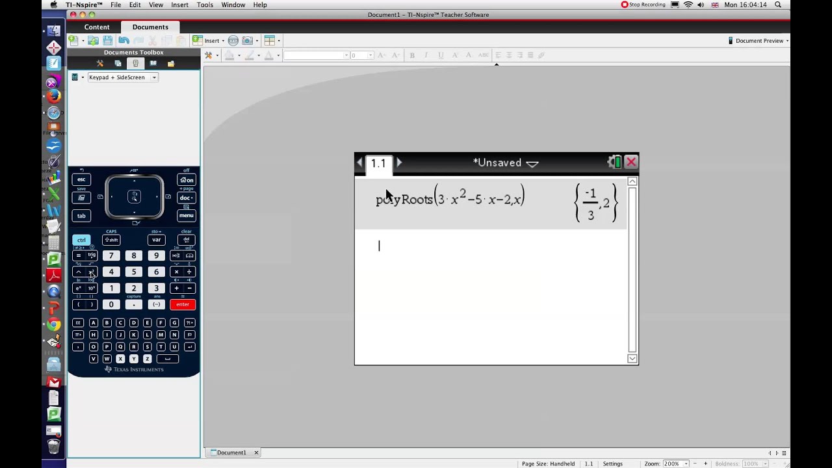Viewport: 832px width, 468px height.
Task: Click the calculator page scroll down arrow
Action: [632, 358]
